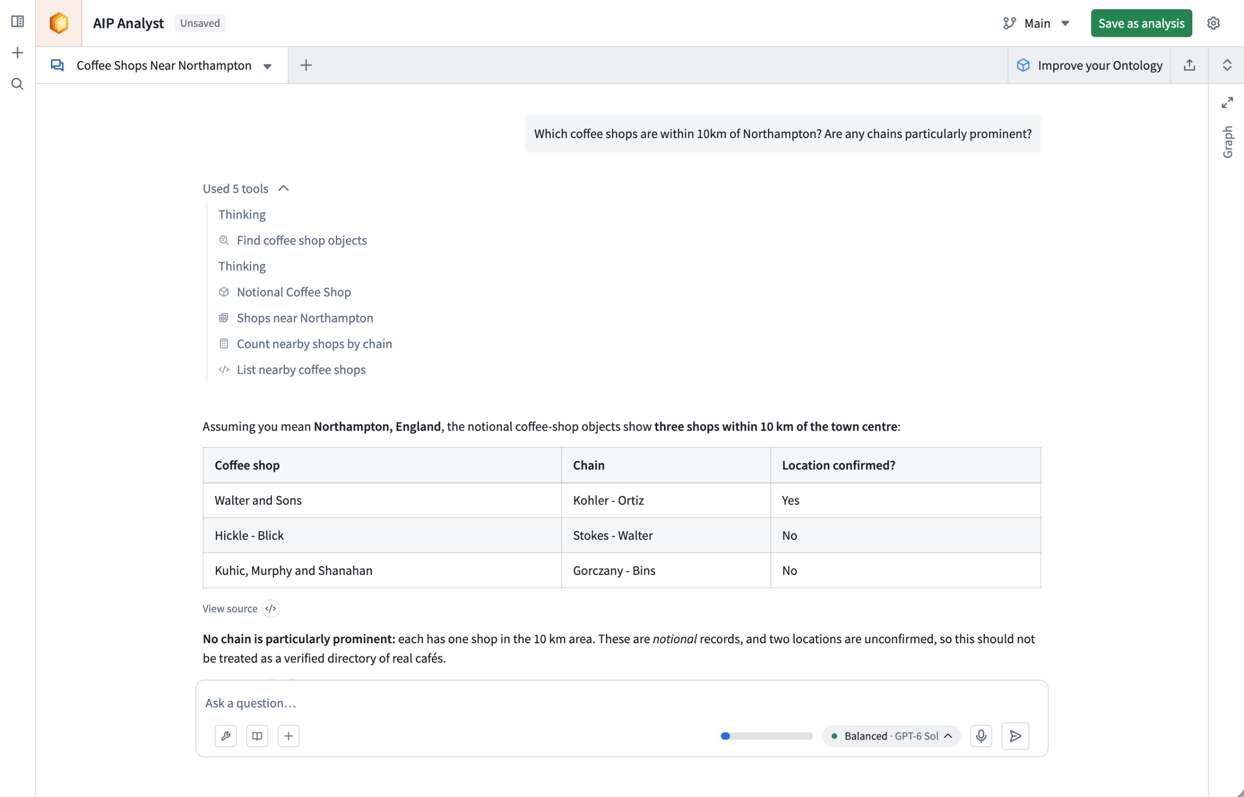Focus the Ask a question input field
The image size is (1244, 797).
pos(621,703)
